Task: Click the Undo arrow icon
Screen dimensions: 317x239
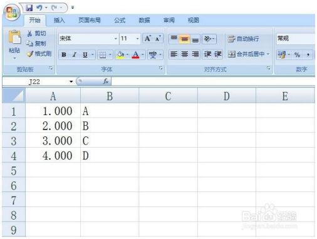Action: pos(39,8)
